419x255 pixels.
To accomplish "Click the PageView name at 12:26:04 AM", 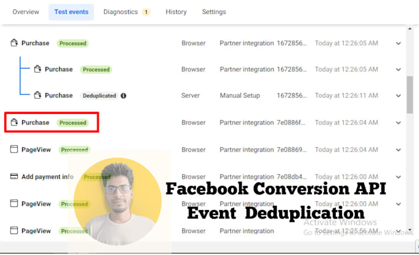I will [x=36, y=150].
